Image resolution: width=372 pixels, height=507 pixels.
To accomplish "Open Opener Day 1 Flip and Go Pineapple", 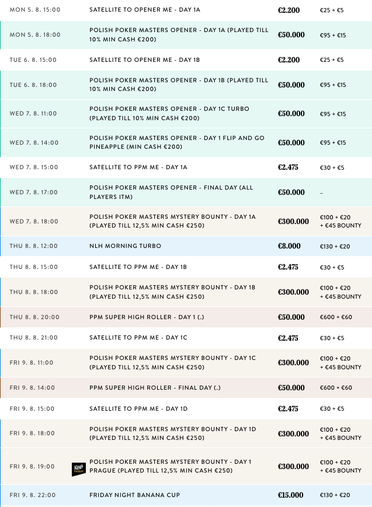I will [x=177, y=142].
